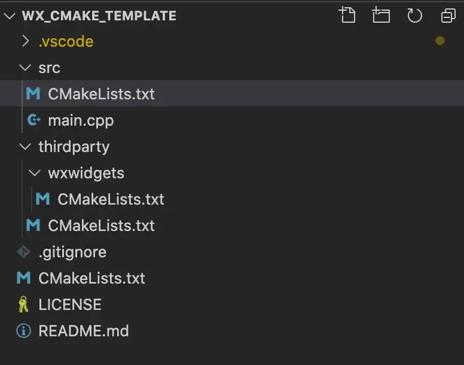
Task: Click the C++ icon next to main.cpp
Action: pyautogui.click(x=33, y=120)
